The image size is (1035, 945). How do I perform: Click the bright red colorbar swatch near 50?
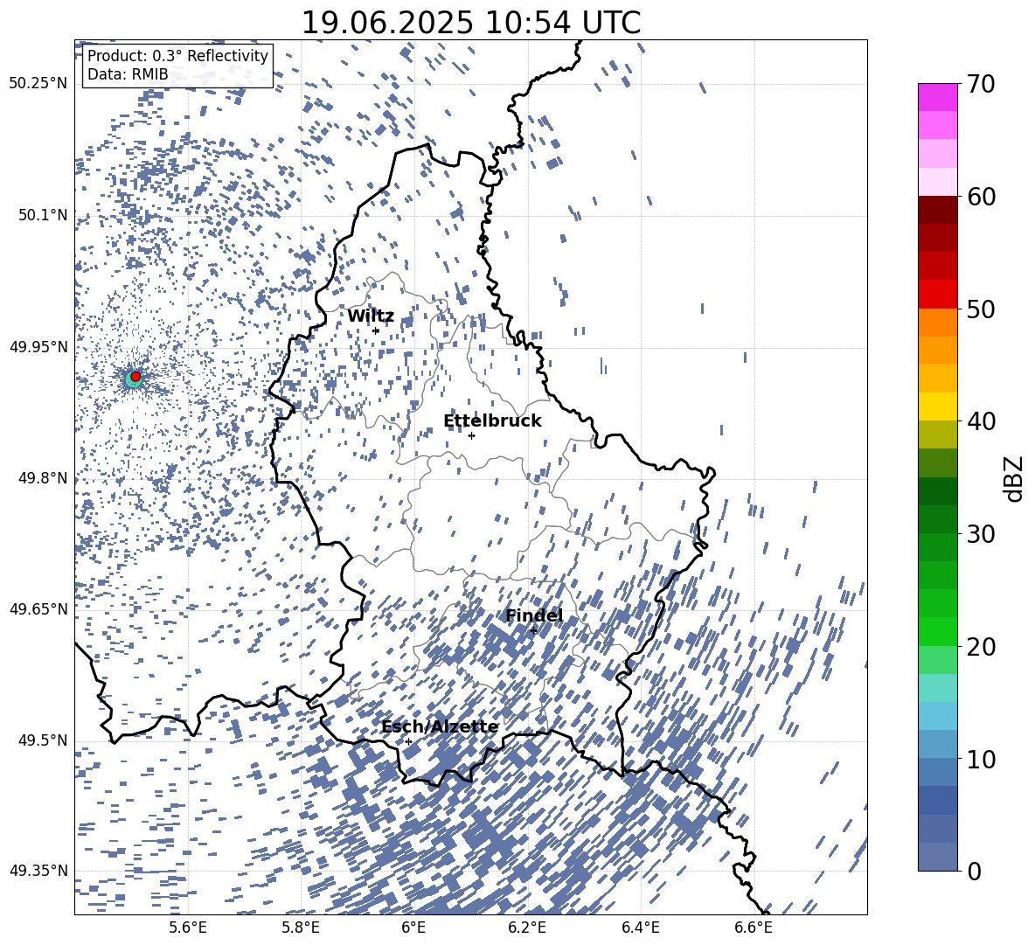pos(937,295)
